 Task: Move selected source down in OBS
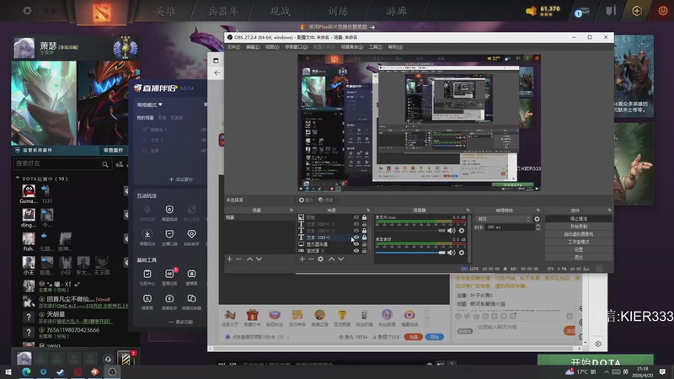pyautogui.click(x=340, y=259)
